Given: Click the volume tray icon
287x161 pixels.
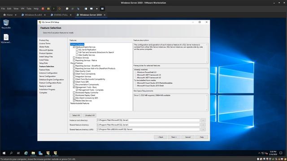Looking at the screenshot, I should tap(266, 153).
